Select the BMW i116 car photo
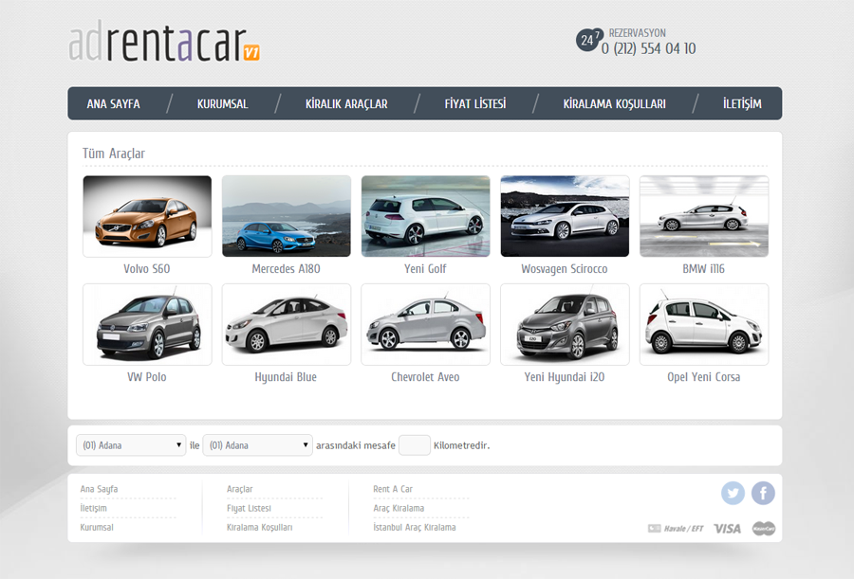 pyautogui.click(x=704, y=216)
